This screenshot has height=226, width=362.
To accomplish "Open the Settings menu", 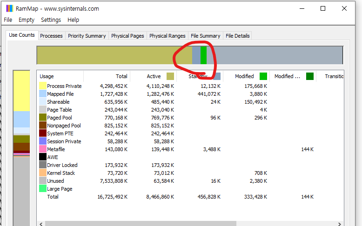I will [x=51, y=20].
